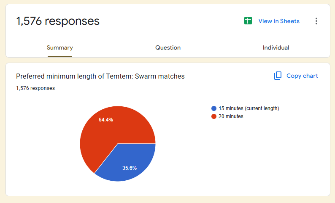335x203 pixels.
Task: Click the green Sheets icon
Action: (x=248, y=21)
